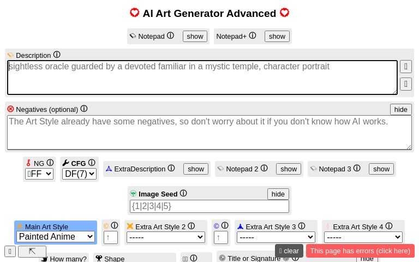Open the CFG value dropdown
The image size is (419, 262).
[79, 174]
